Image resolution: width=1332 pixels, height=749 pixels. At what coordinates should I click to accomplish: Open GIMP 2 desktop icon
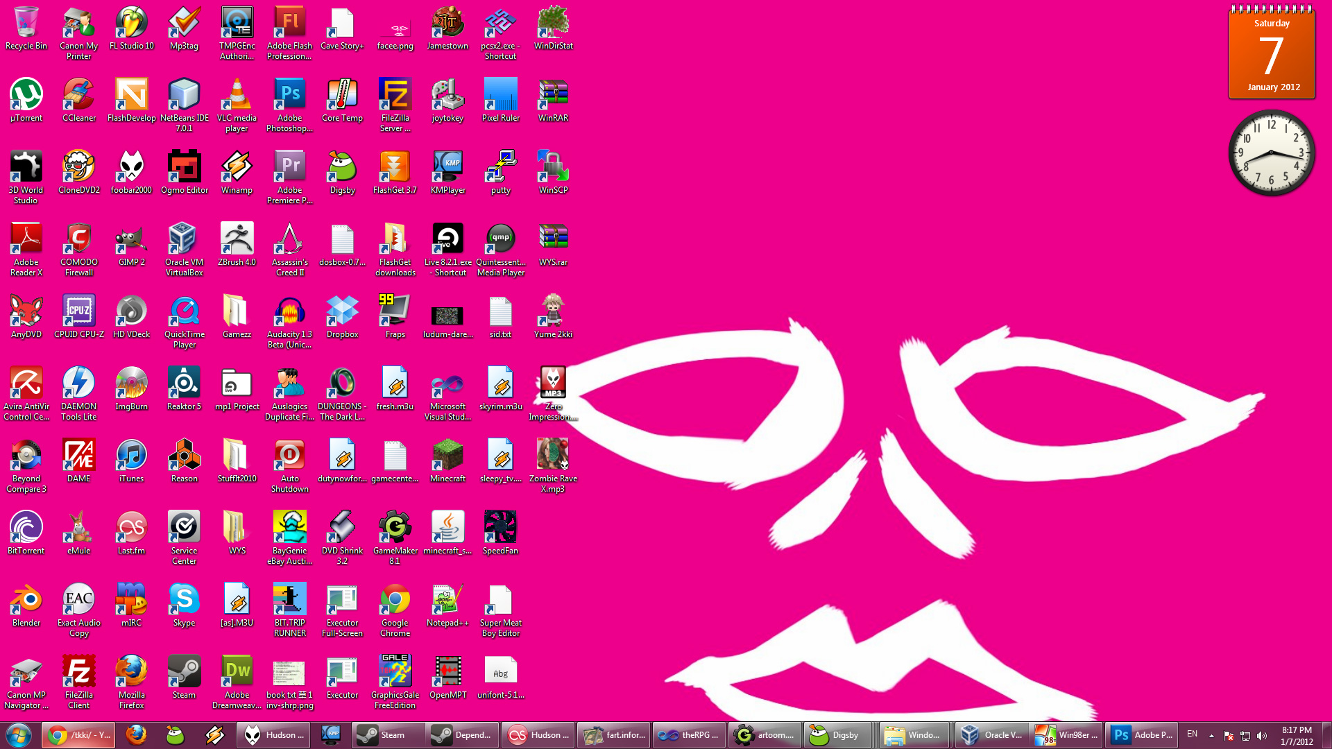coord(132,245)
